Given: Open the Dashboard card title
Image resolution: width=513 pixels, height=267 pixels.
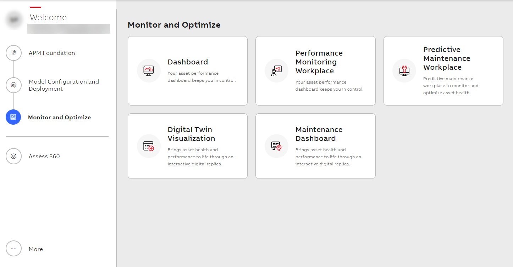Looking at the screenshot, I should (188, 62).
